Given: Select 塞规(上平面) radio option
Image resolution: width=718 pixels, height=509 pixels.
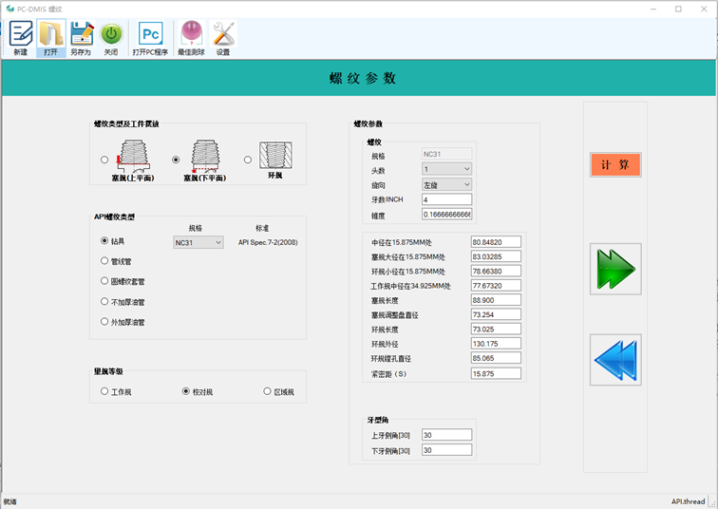Looking at the screenshot, I should (104, 160).
